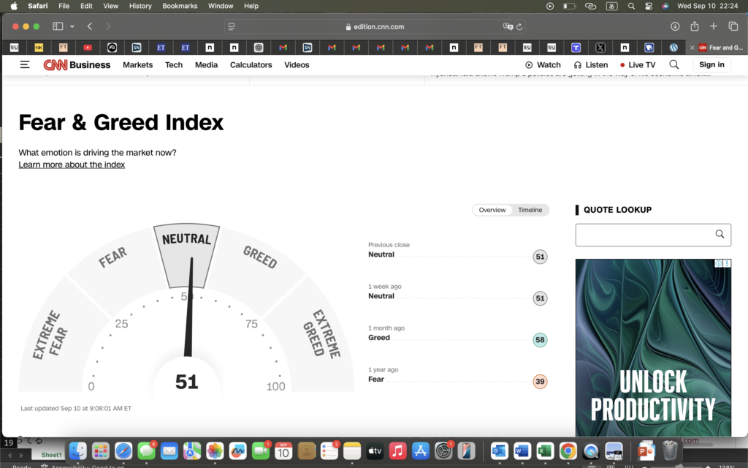Switch the index view to Timeline
748x468 pixels.
coord(530,210)
